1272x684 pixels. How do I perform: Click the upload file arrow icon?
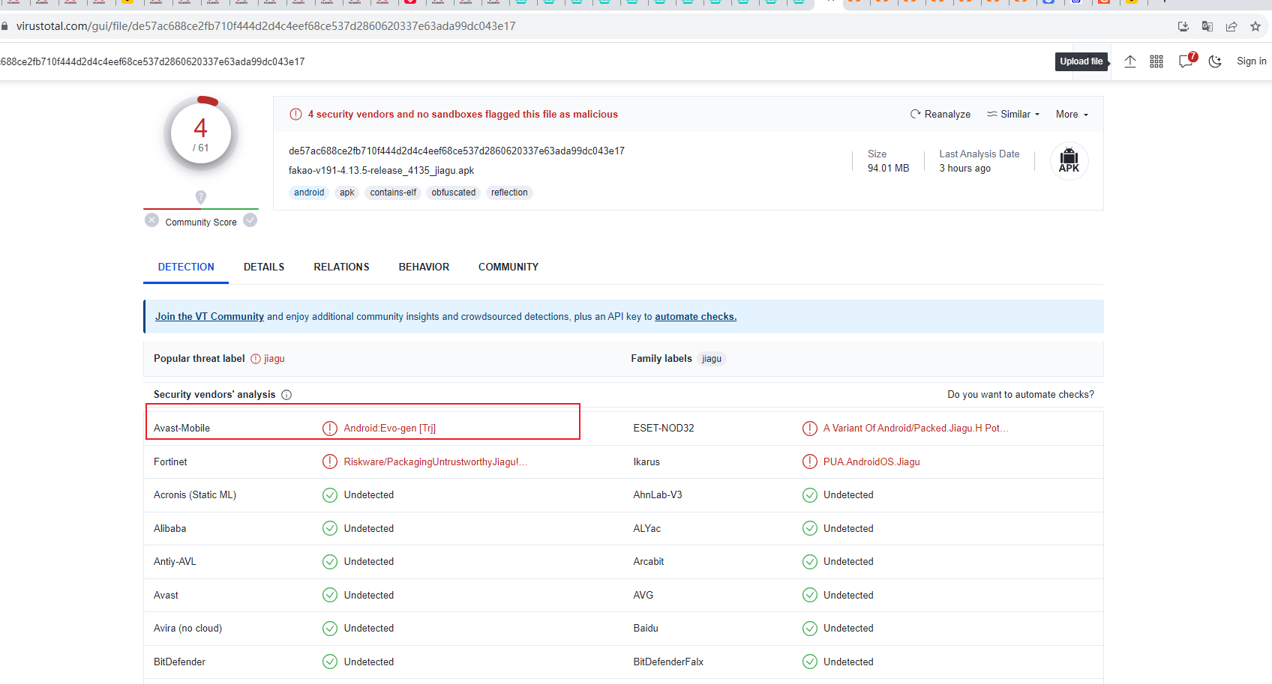1129,61
